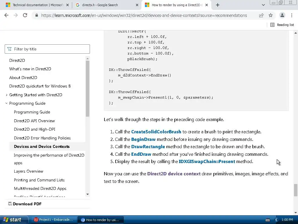Follow the DrawRectangle link
The height and width of the screenshot is (224, 298).
[148, 147]
